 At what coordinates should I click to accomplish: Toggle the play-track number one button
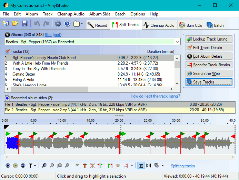pyautogui.click(x=23, y=166)
